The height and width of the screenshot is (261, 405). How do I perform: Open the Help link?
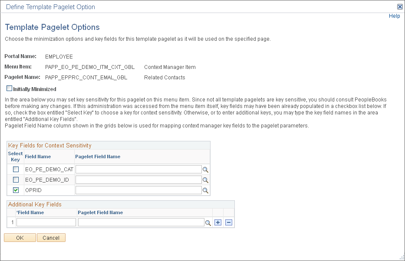[394, 16]
